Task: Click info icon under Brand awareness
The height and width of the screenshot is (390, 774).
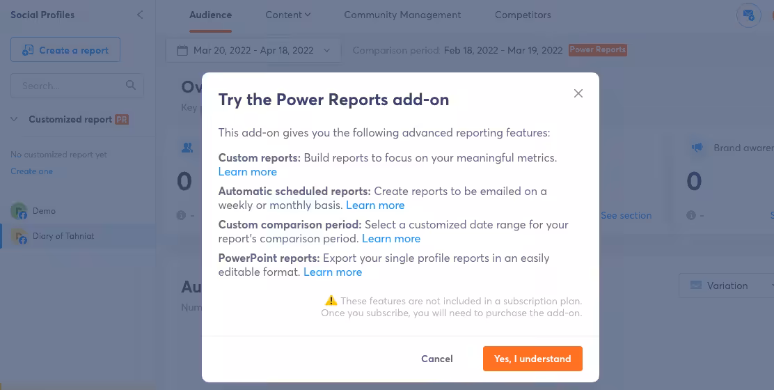Action: 691,215
